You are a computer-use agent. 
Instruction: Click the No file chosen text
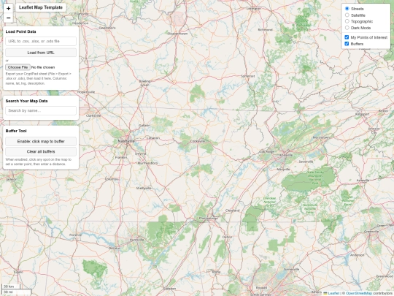43,67
